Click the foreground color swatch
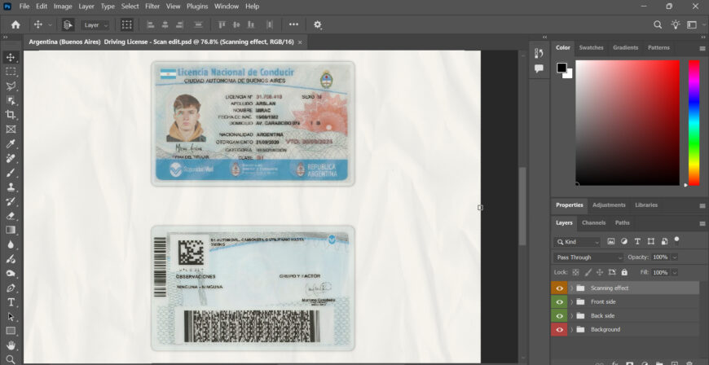Viewport: 709px width, 365px height. click(x=561, y=68)
